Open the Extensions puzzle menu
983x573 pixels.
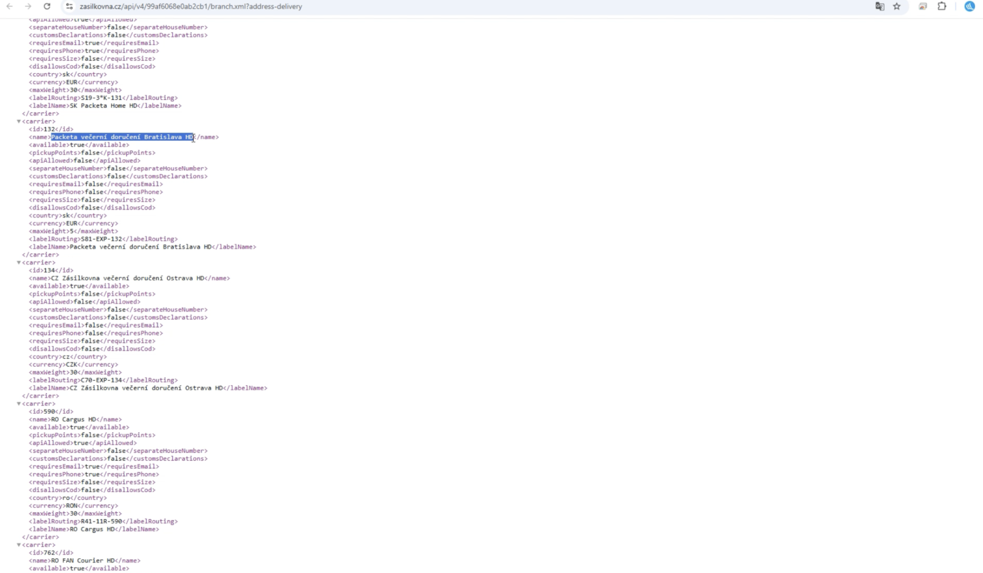coord(942,6)
